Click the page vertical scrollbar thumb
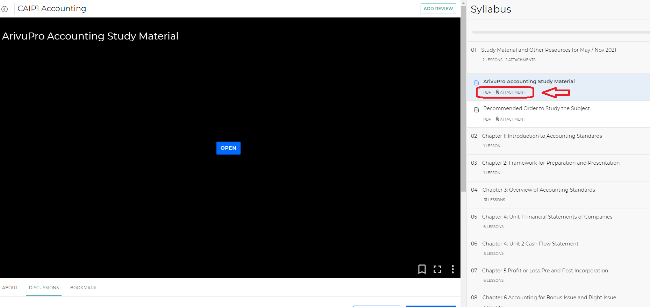650x307 pixels. 463,99
